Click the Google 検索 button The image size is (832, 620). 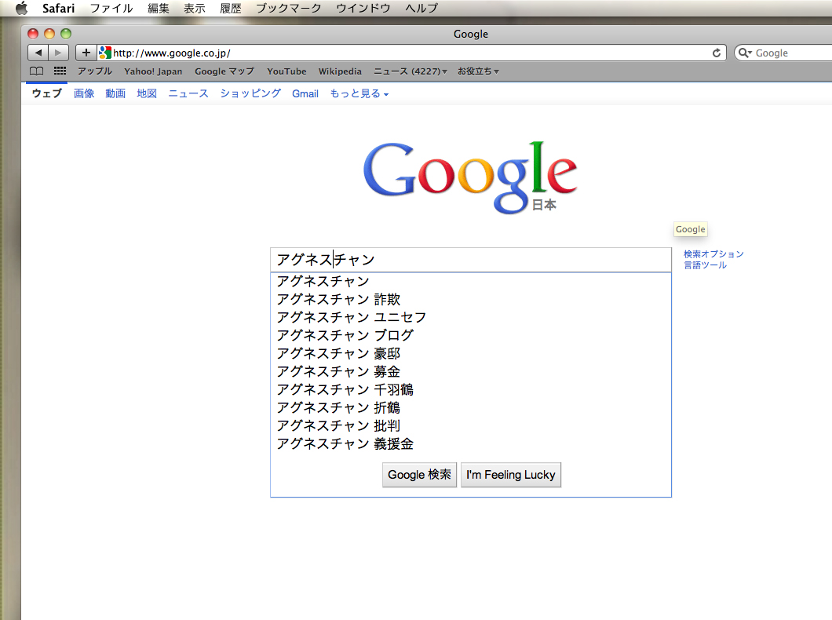point(419,475)
